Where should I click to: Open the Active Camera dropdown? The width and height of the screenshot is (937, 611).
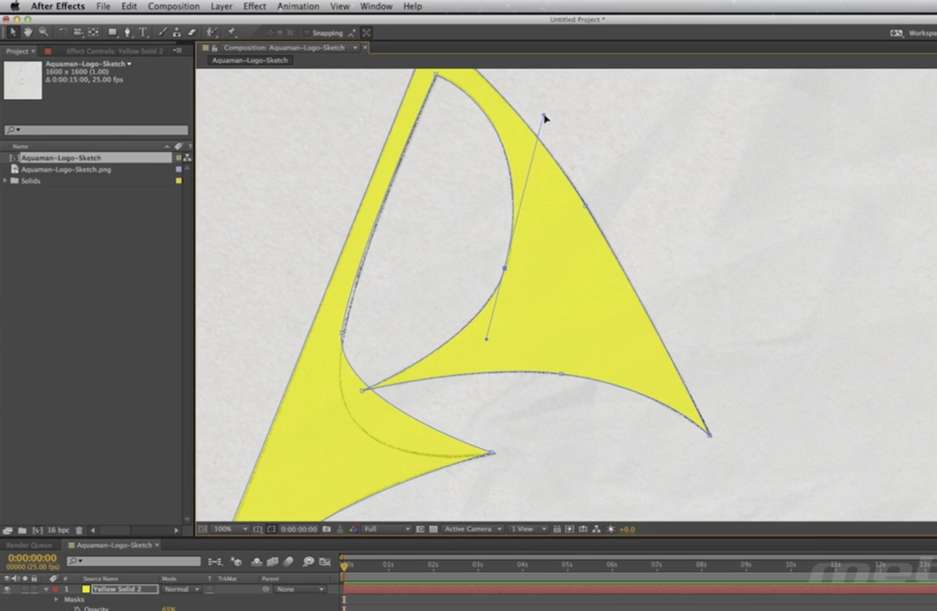click(x=473, y=529)
